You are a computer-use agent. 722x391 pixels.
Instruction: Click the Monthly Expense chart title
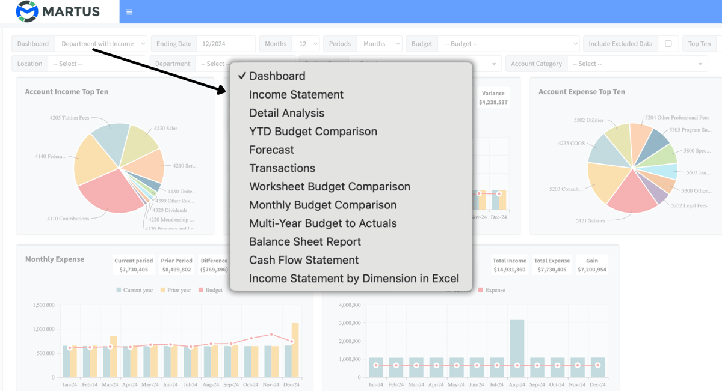pyautogui.click(x=55, y=259)
